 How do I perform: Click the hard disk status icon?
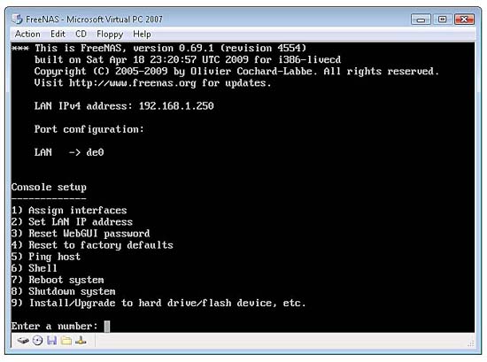pyautogui.click(x=23, y=341)
